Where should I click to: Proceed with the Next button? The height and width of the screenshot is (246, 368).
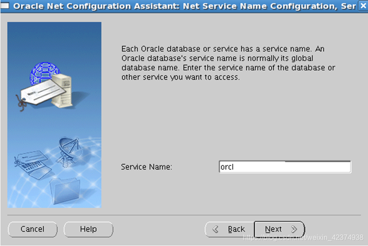(x=279, y=229)
